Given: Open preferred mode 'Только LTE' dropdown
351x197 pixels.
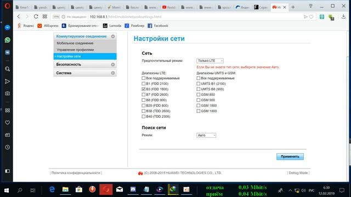Looking at the screenshot, I should pyautogui.click(x=210, y=61).
